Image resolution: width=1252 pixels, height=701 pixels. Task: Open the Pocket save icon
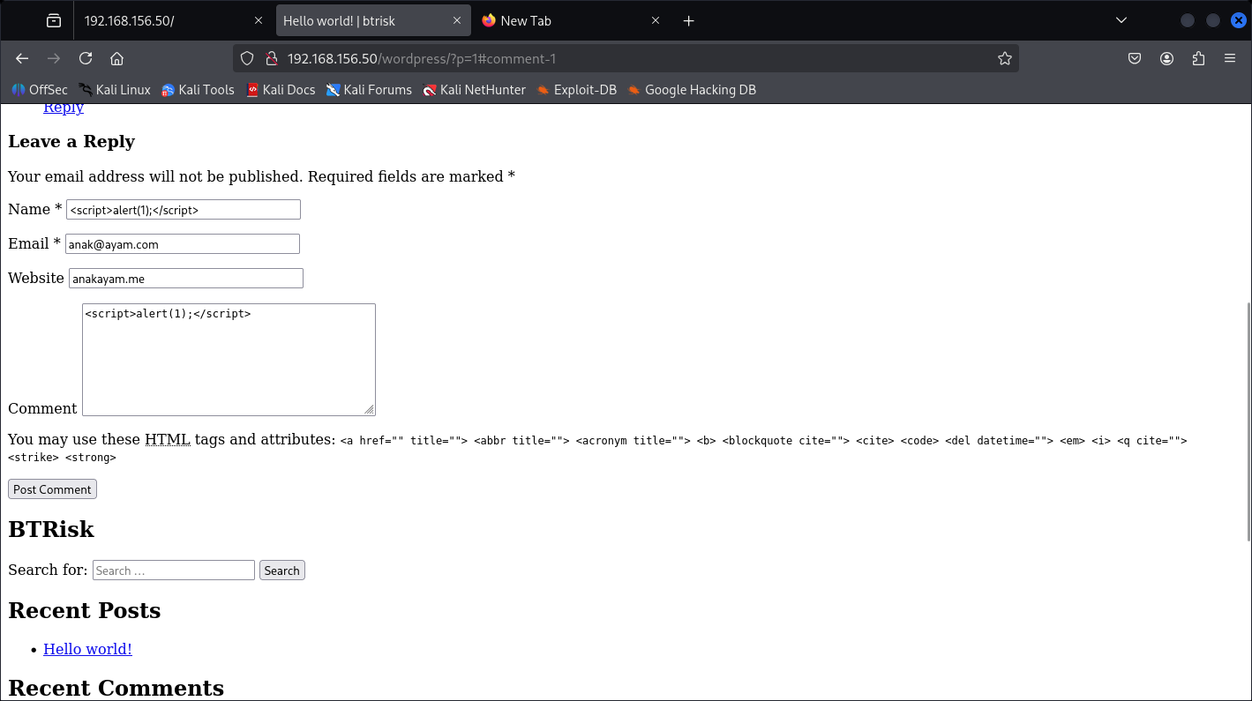[1135, 58]
